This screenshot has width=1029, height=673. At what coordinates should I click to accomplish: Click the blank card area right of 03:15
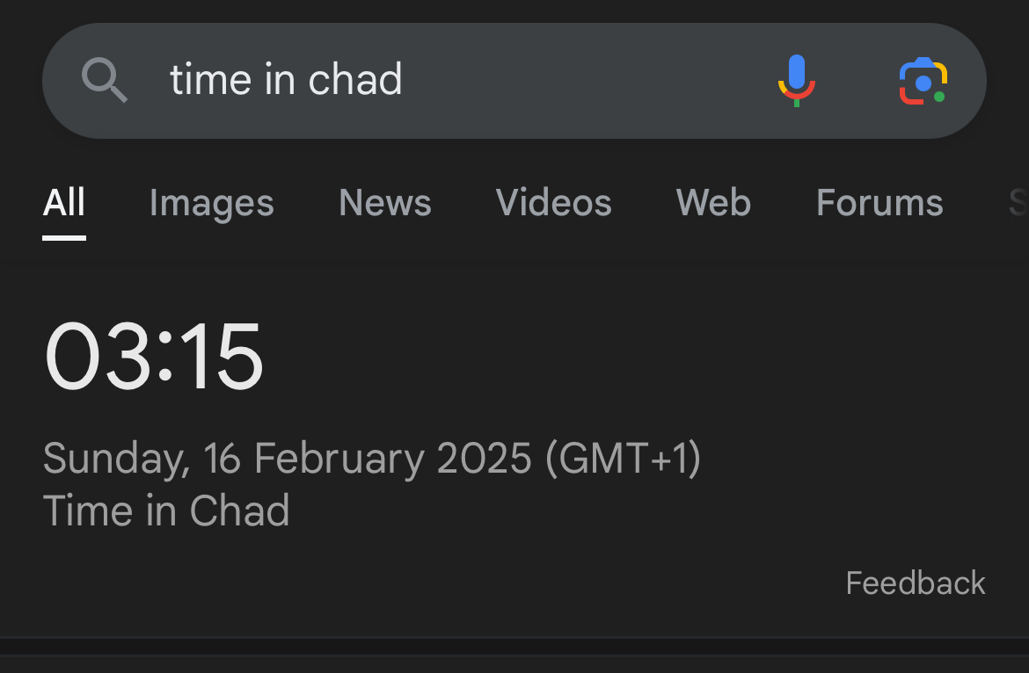[616, 357]
